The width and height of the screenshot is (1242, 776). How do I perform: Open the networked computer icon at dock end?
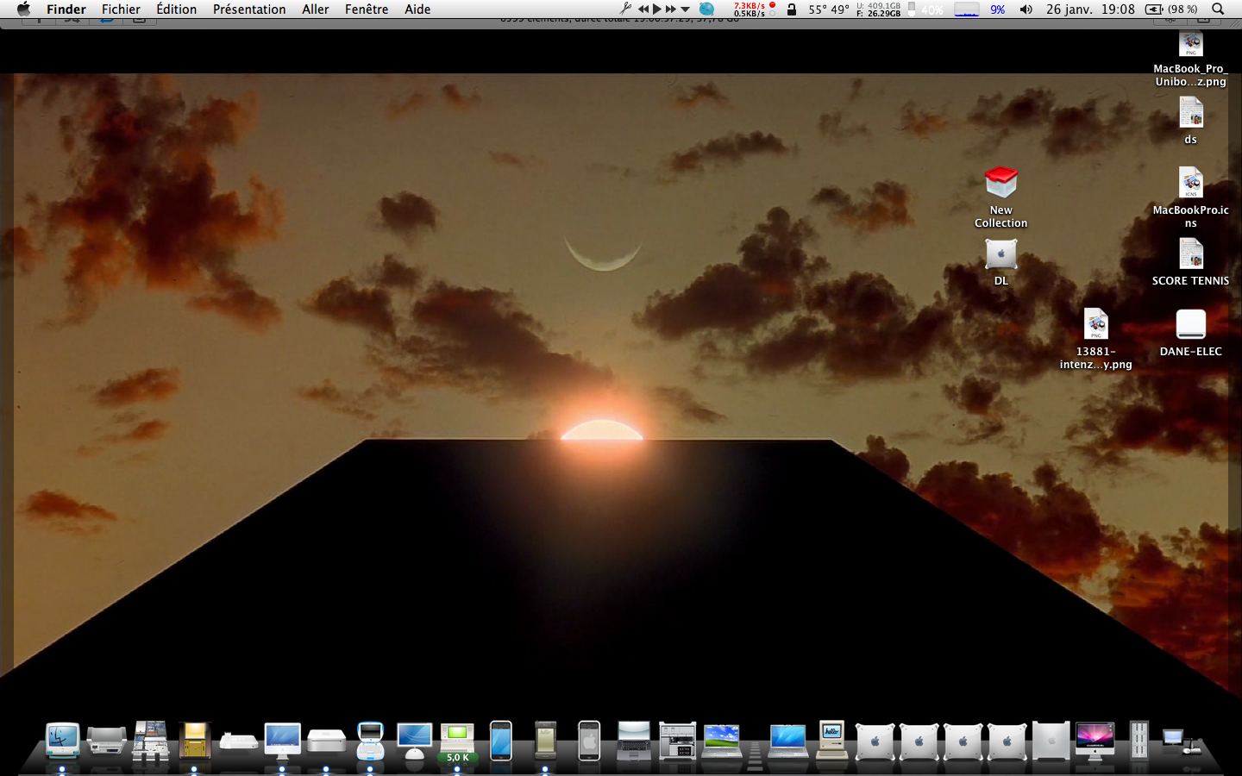(x=1182, y=741)
